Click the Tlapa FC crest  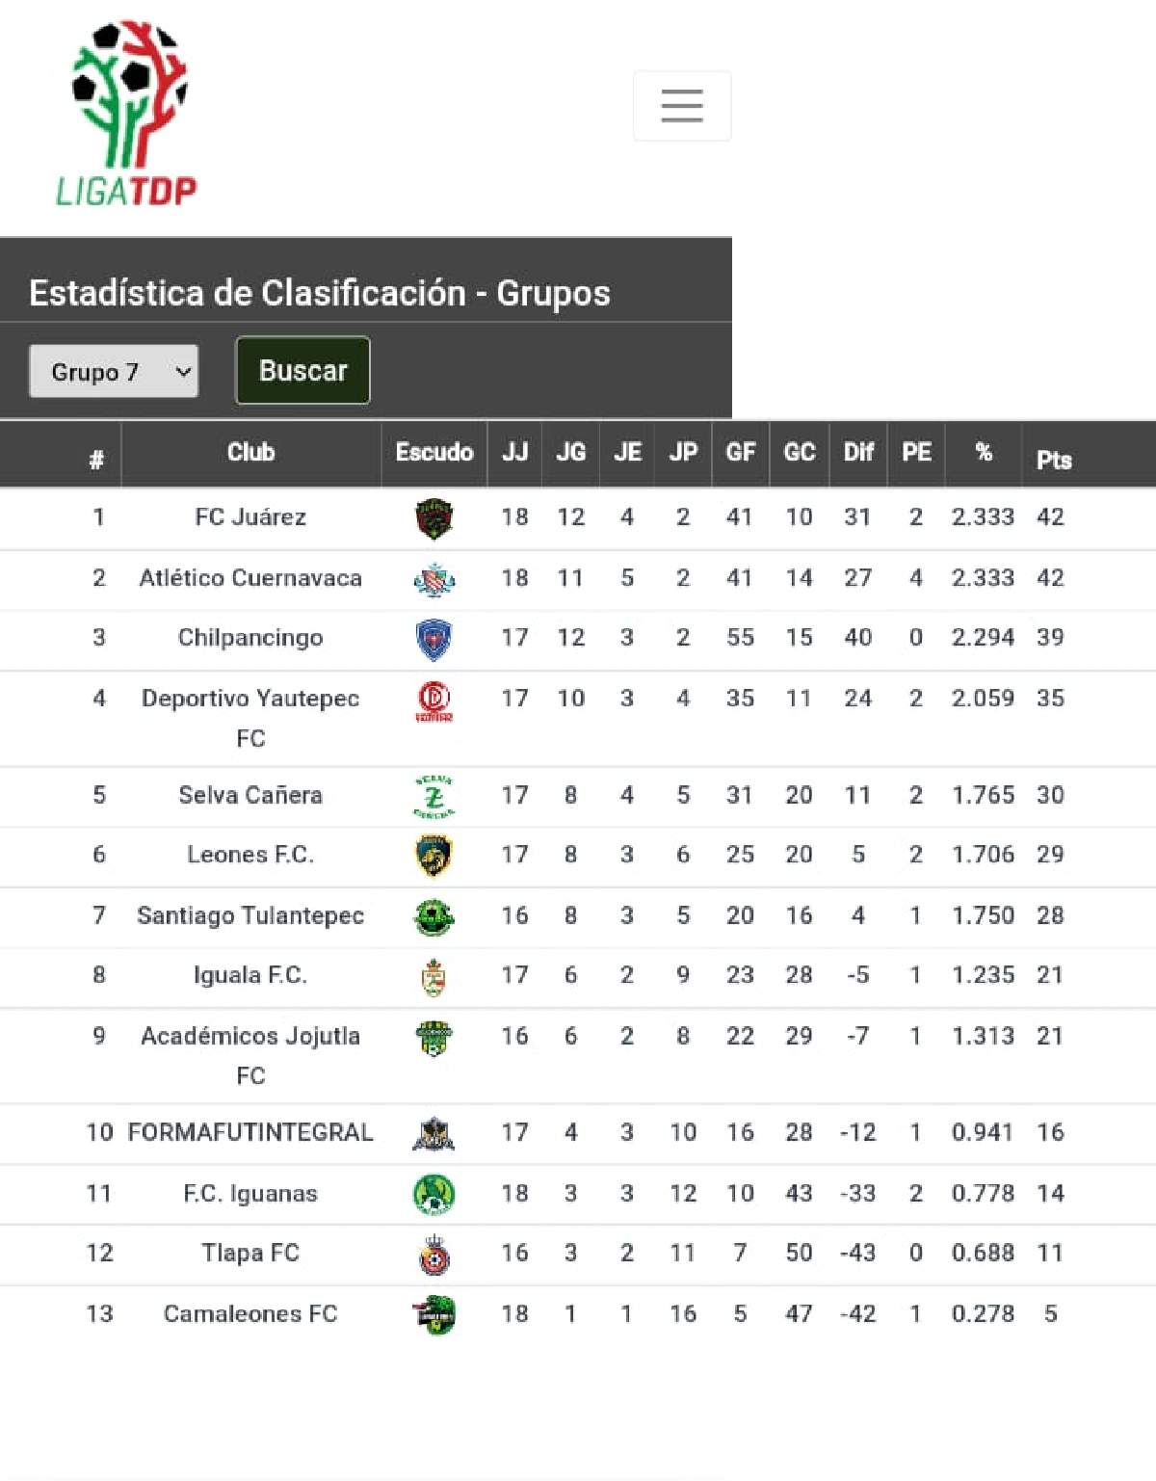434,1255
